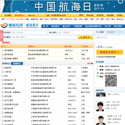Open 航运职位 in the blue navigation bar
The width and height of the screenshot is (125, 125).
pos(55,26)
